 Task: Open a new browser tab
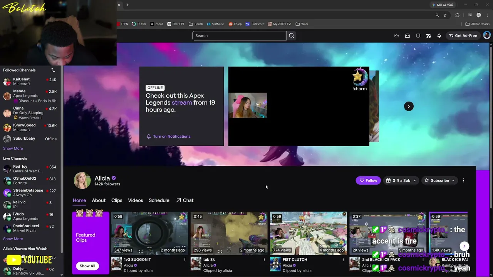pos(127,5)
